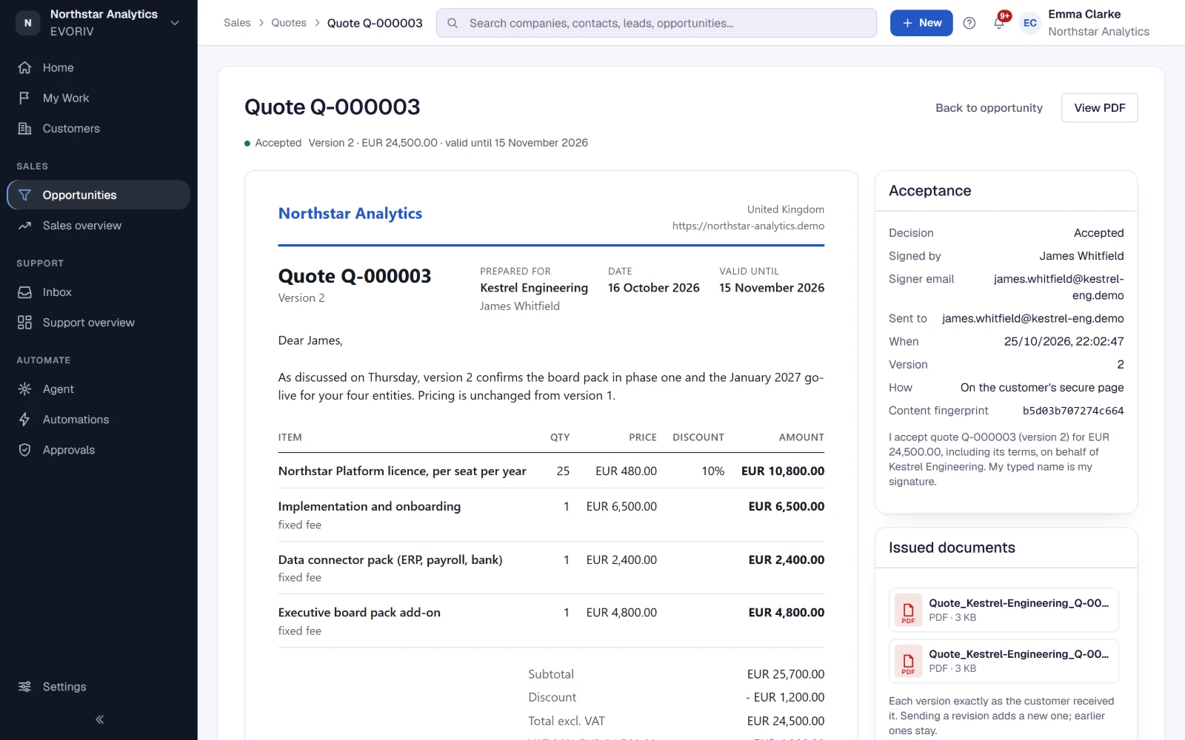Screen dimensions: 1185x740
Task: Open the Approvals menu item
Action: [x=99, y=449]
